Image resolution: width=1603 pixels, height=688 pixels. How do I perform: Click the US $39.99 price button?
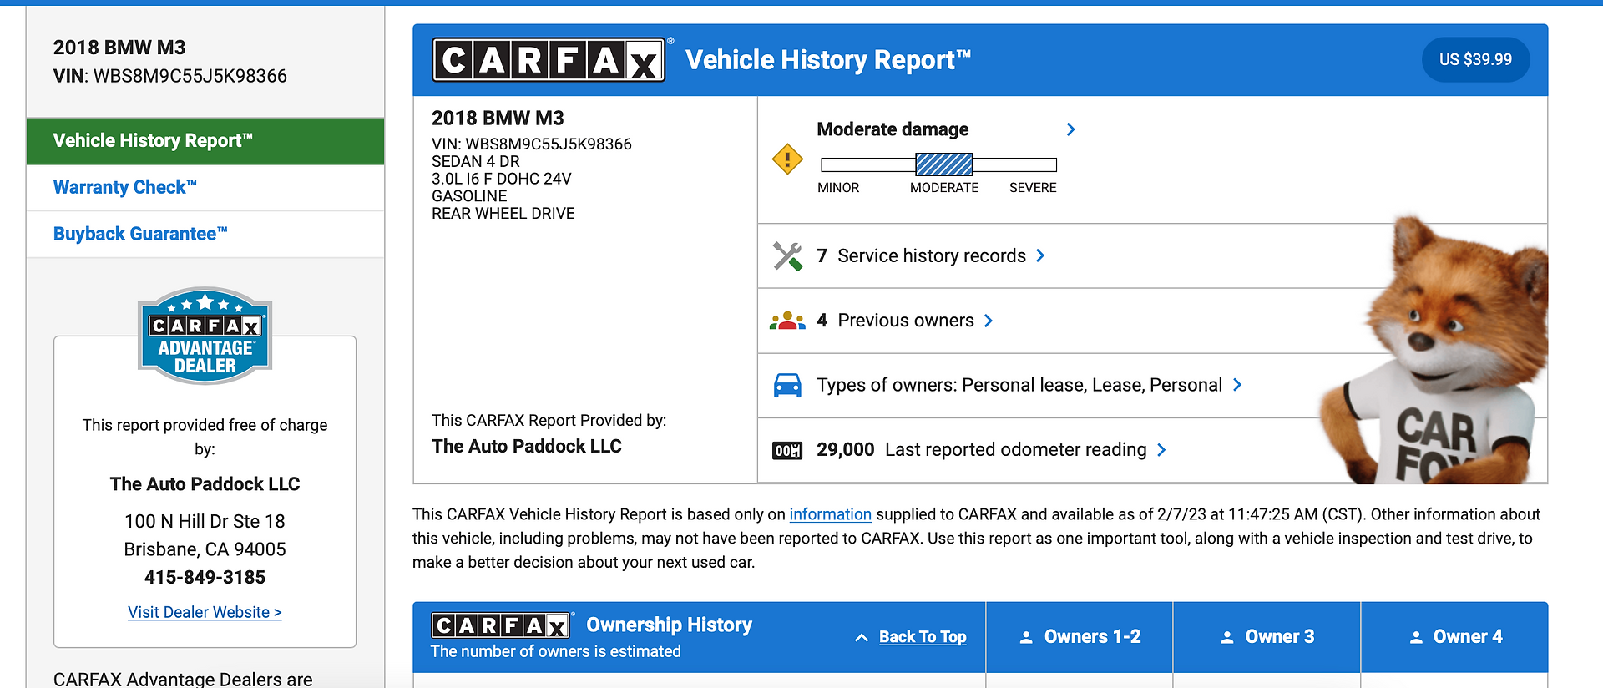point(1476,60)
